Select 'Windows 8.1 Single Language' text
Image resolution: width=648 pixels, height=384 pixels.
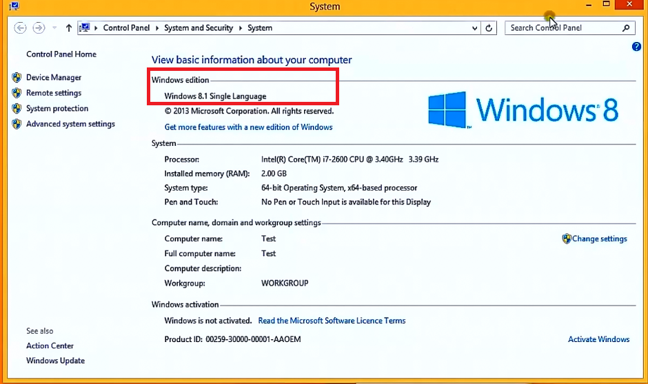[215, 96]
